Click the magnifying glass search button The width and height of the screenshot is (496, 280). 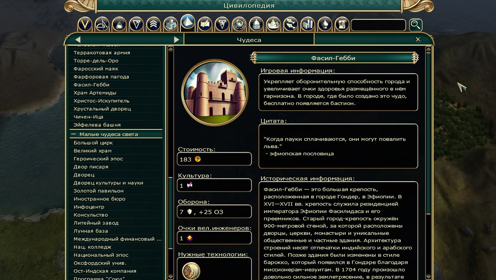416,25
